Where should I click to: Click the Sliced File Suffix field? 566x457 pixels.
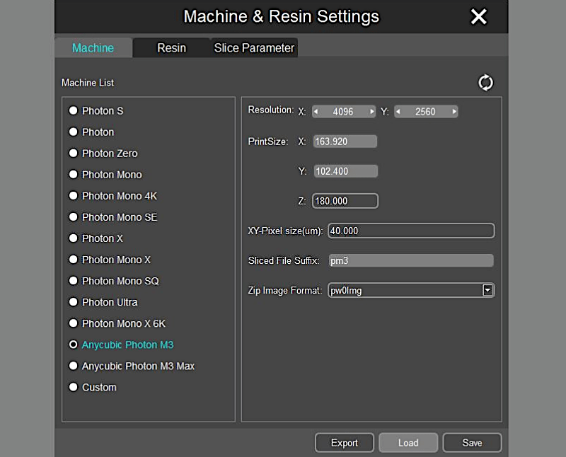(x=411, y=260)
